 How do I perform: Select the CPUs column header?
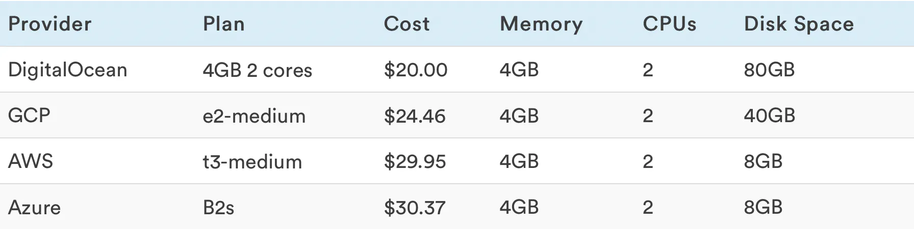click(x=669, y=24)
